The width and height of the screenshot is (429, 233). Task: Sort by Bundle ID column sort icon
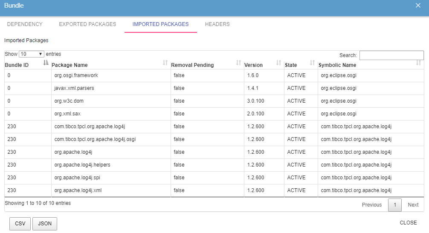(x=46, y=63)
